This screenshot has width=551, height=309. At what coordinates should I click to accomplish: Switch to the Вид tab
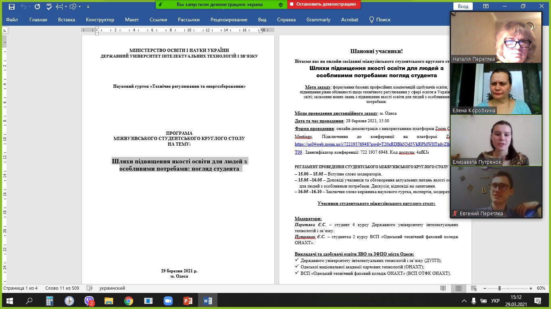[262, 19]
